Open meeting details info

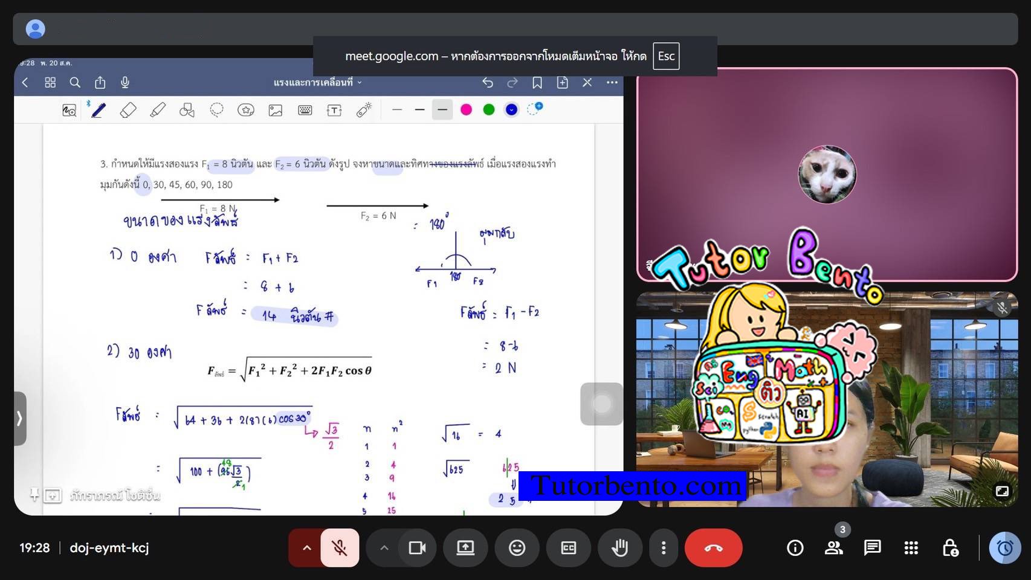(x=795, y=548)
